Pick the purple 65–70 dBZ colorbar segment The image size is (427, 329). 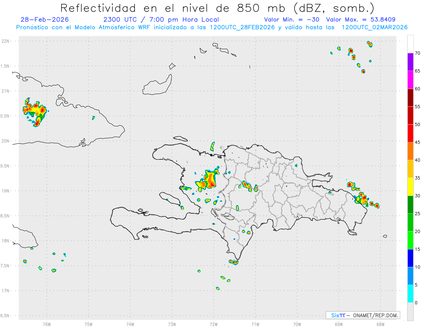(410, 62)
